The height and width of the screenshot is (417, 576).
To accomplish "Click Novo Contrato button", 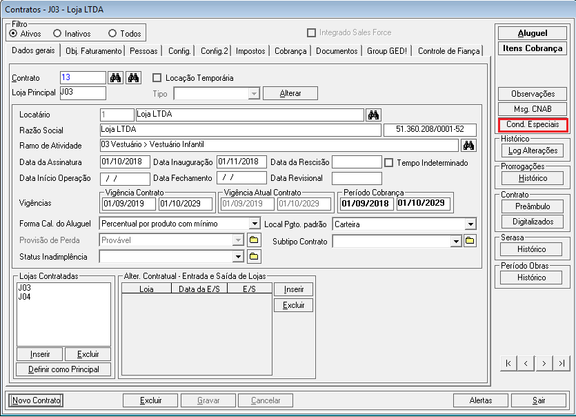I will tap(36, 400).
